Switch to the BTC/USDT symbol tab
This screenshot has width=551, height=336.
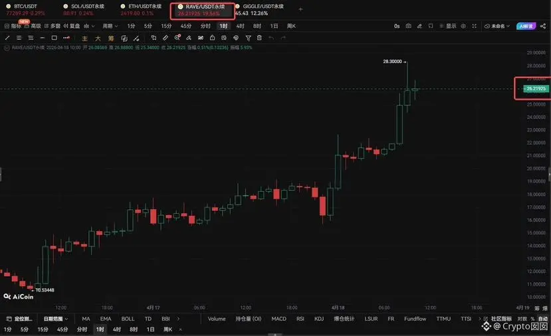[26, 10]
